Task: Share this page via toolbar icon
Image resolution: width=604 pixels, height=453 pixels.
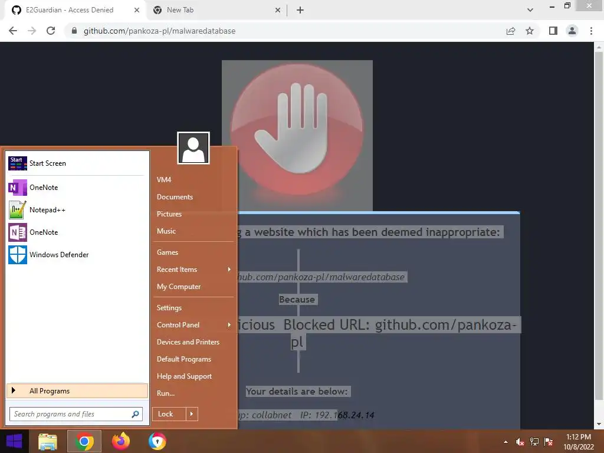Action: 511,31
